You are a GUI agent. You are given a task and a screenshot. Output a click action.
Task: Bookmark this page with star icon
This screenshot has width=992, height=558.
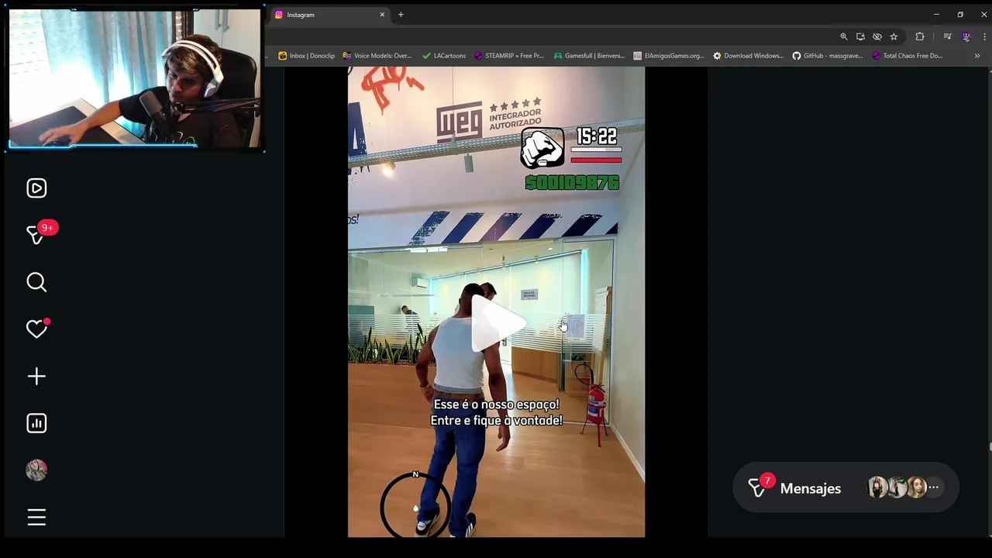894,36
